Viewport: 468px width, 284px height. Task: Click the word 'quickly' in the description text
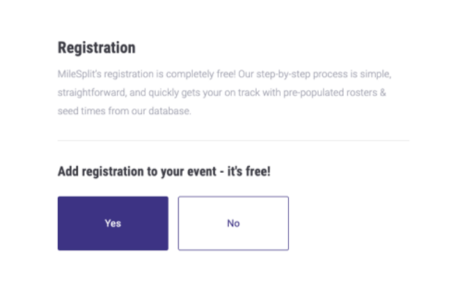[164, 92]
